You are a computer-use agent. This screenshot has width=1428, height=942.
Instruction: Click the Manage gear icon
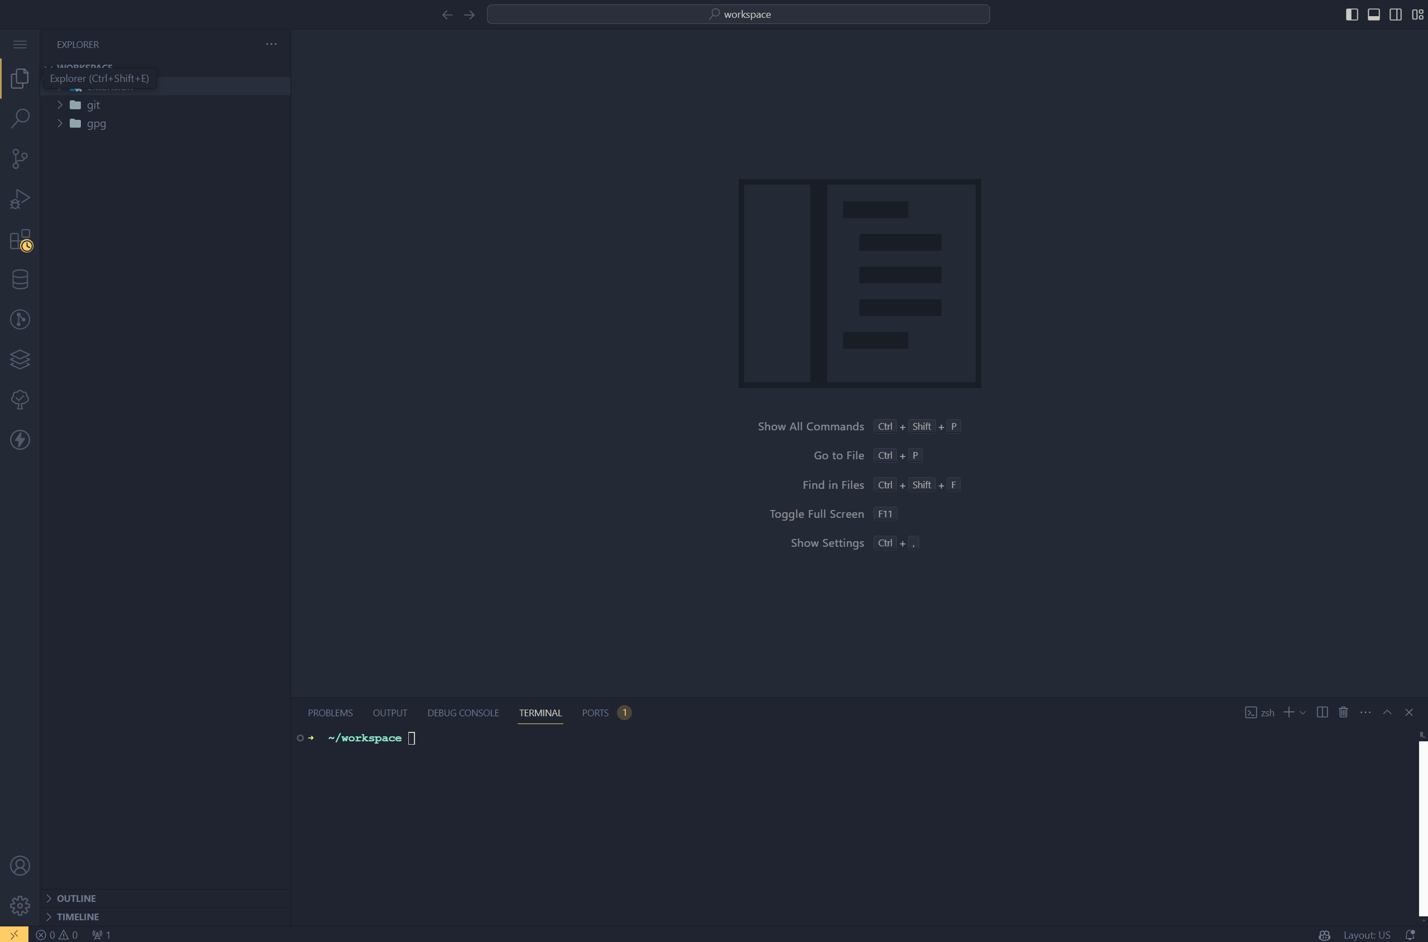pyautogui.click(x=20, y=905)
